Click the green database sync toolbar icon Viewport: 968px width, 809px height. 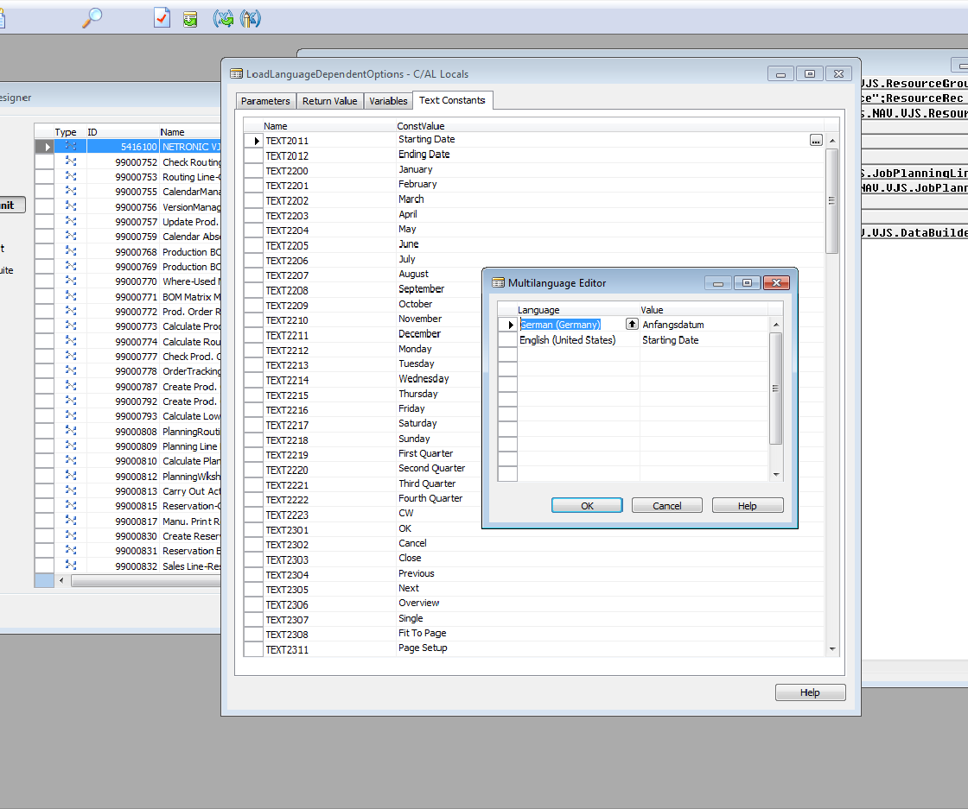(190, 18)
